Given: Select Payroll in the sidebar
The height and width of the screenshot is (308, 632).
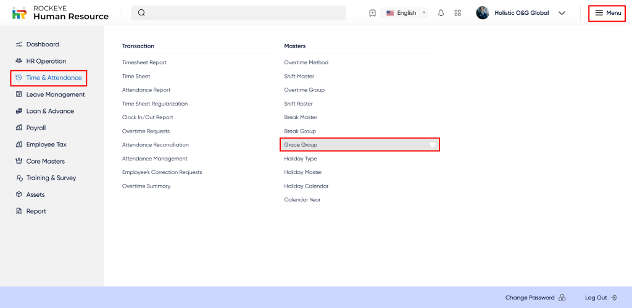Looking at the screenshot, I should [36, 128].
